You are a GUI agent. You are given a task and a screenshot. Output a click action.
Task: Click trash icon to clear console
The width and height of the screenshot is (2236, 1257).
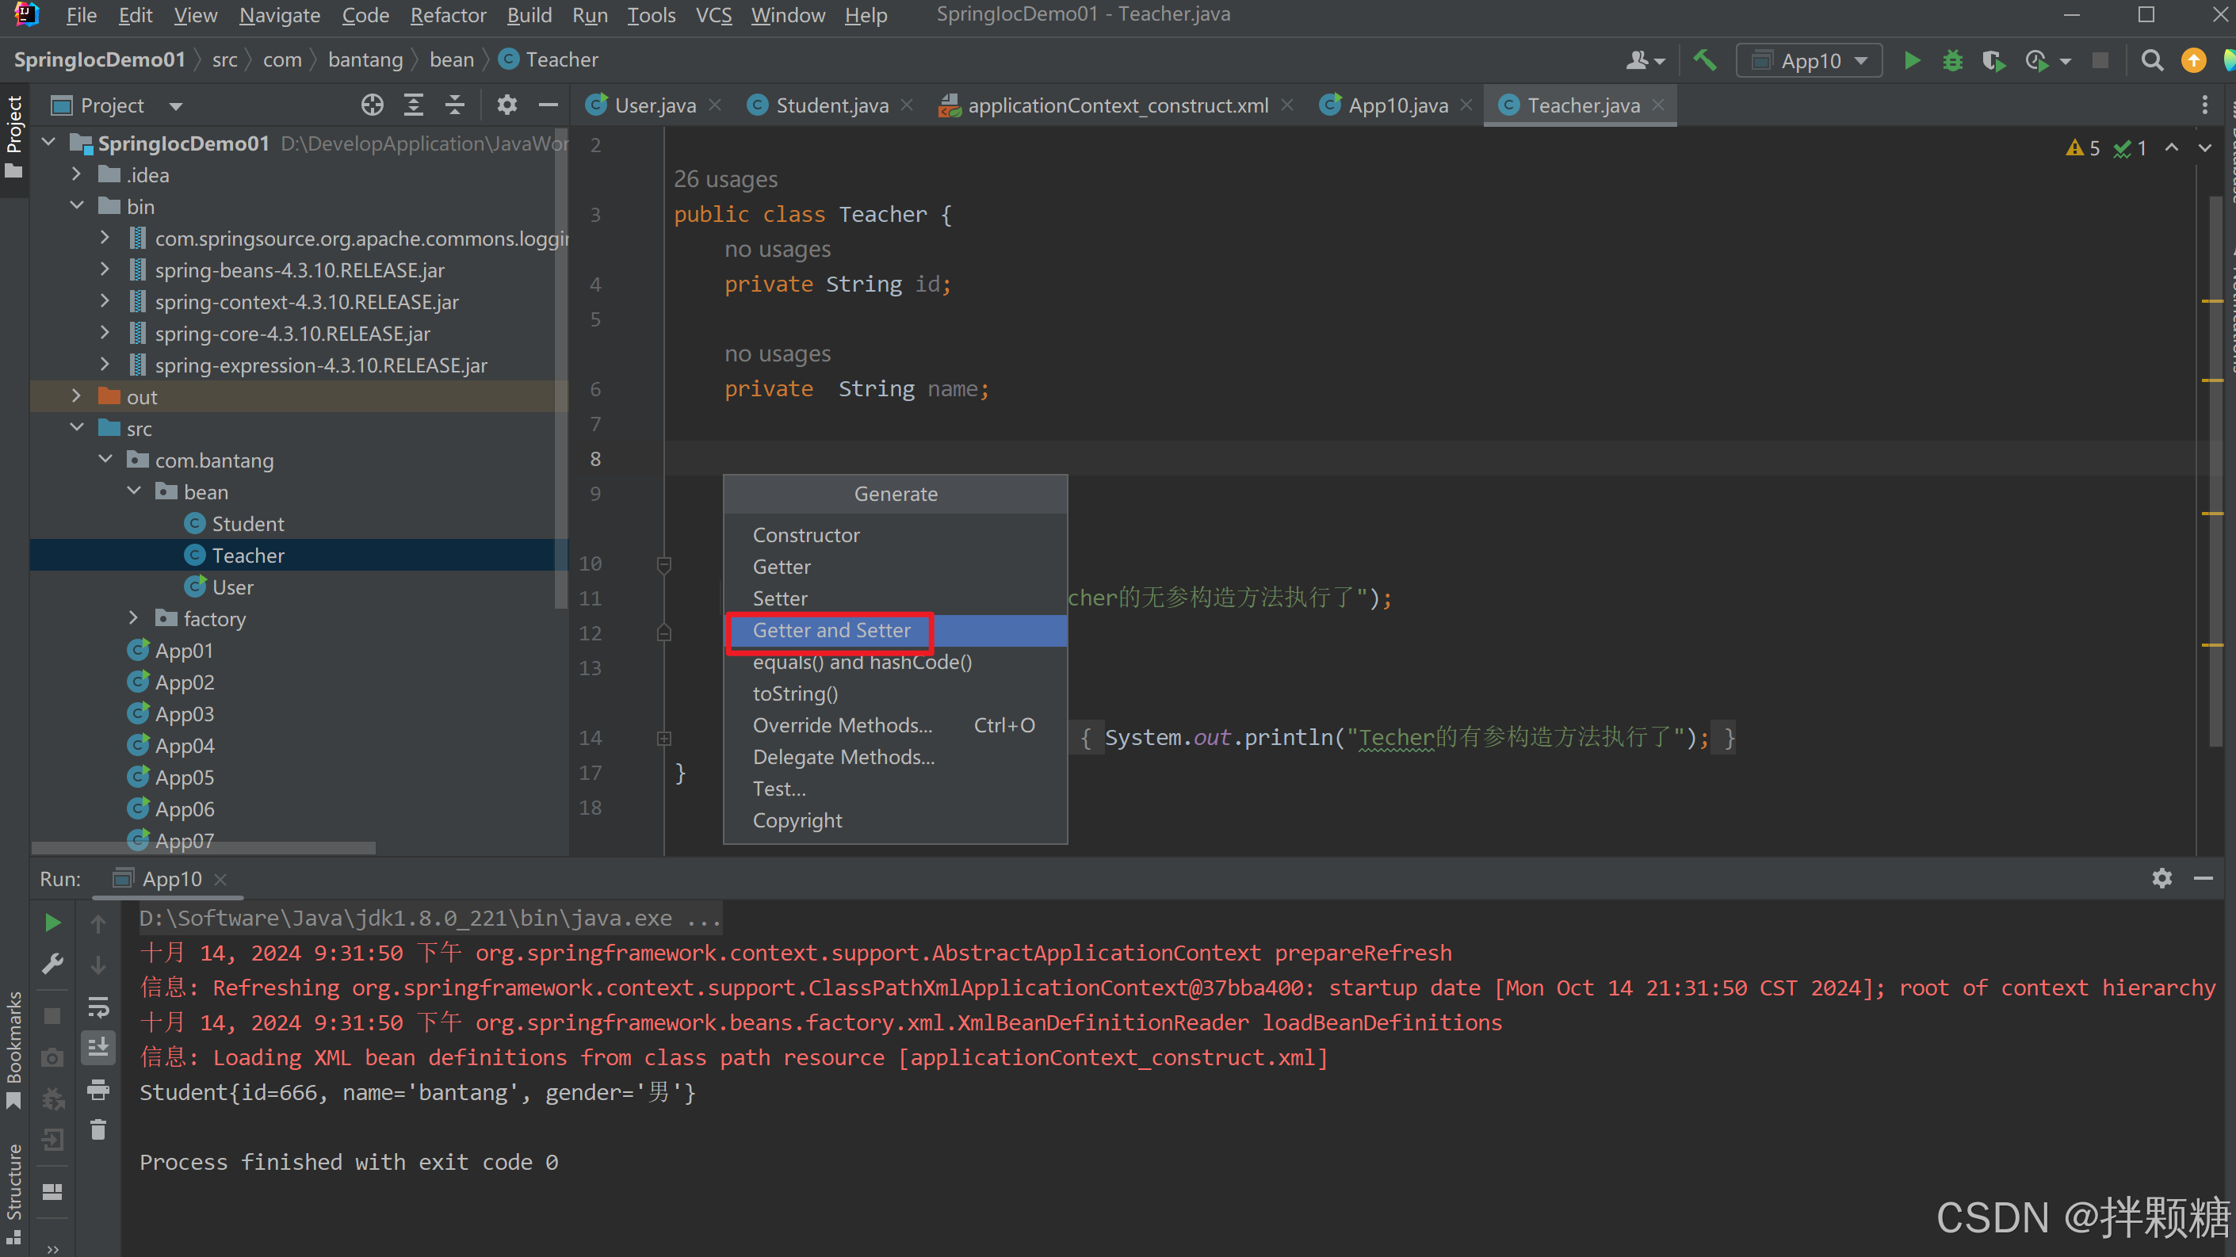point(98,1129)
